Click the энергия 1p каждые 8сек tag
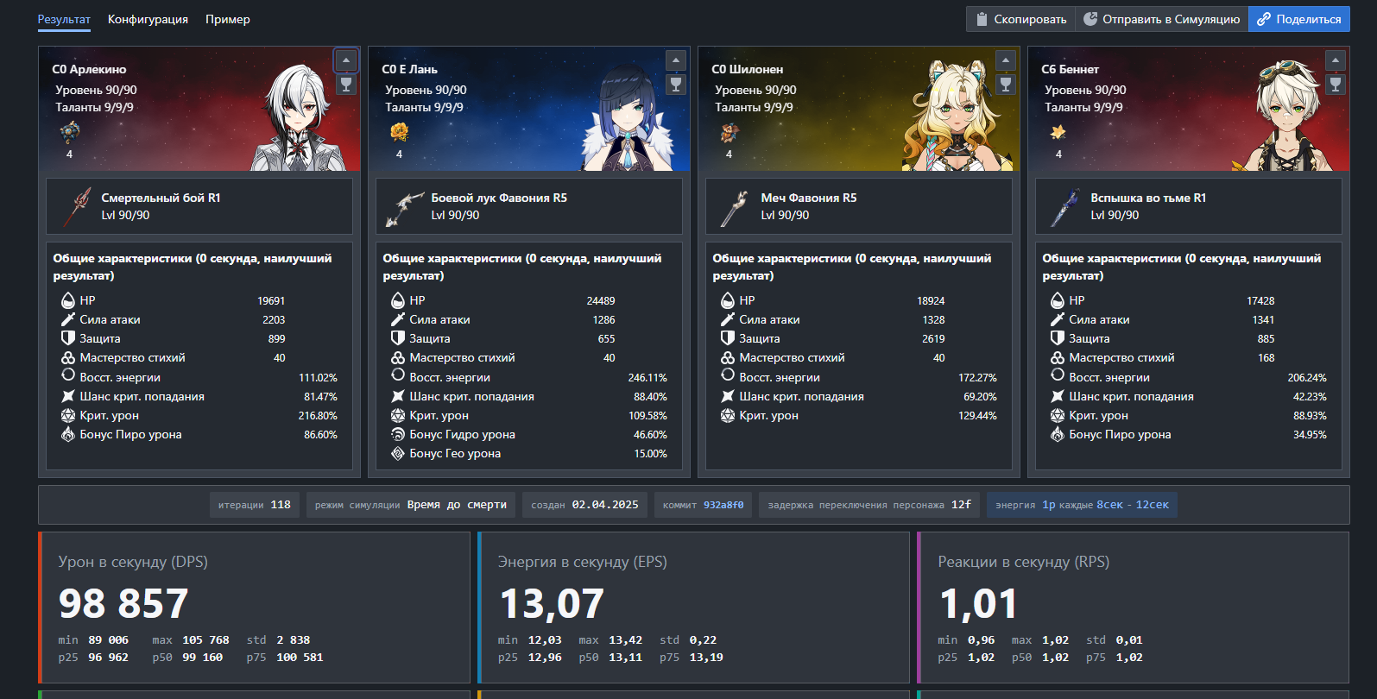 pos(1082,505)
